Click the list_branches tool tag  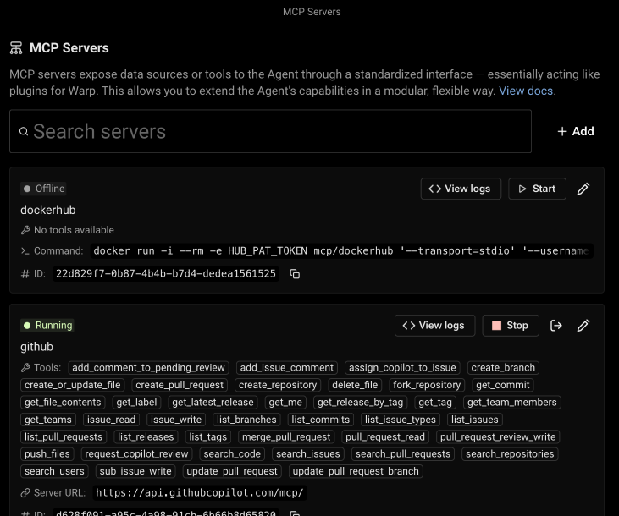[x=246, y=420]
